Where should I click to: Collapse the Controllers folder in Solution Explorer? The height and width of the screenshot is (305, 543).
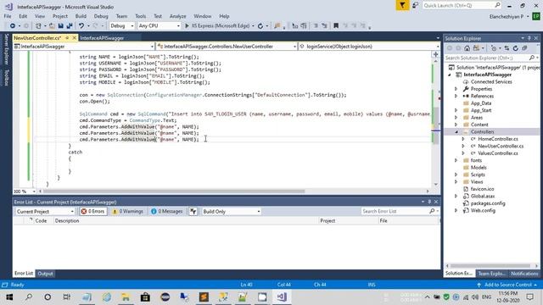[456, 132]
